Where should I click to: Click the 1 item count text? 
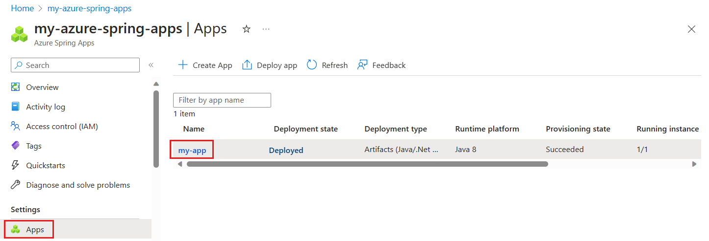[184, 114]
